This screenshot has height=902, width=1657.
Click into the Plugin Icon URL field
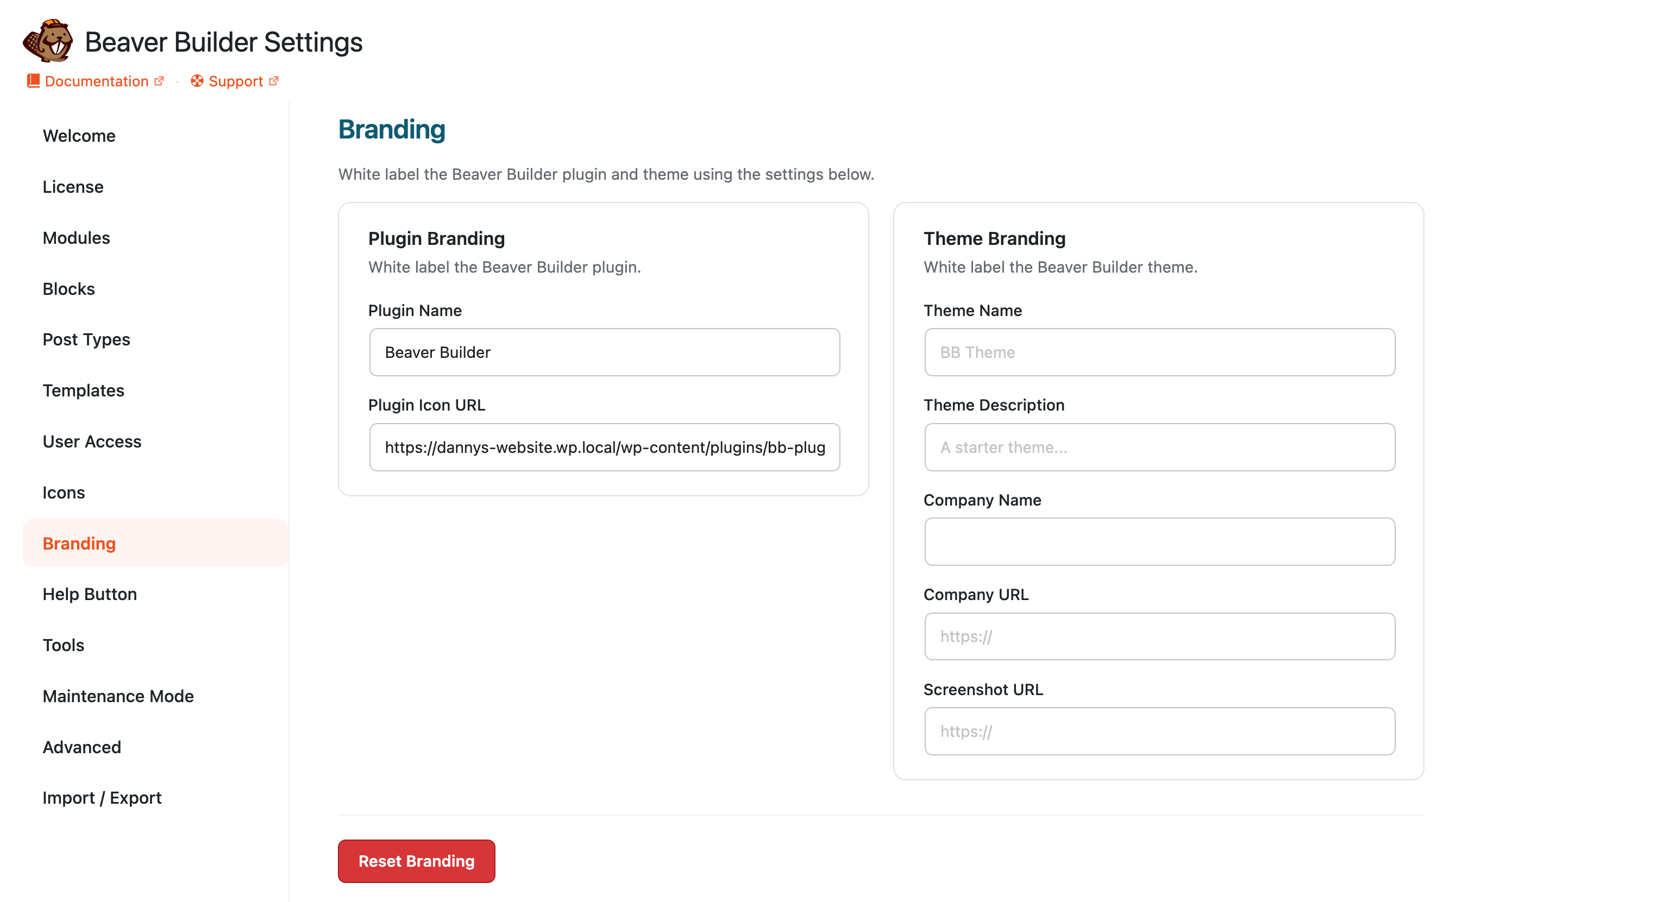(605, 447)
